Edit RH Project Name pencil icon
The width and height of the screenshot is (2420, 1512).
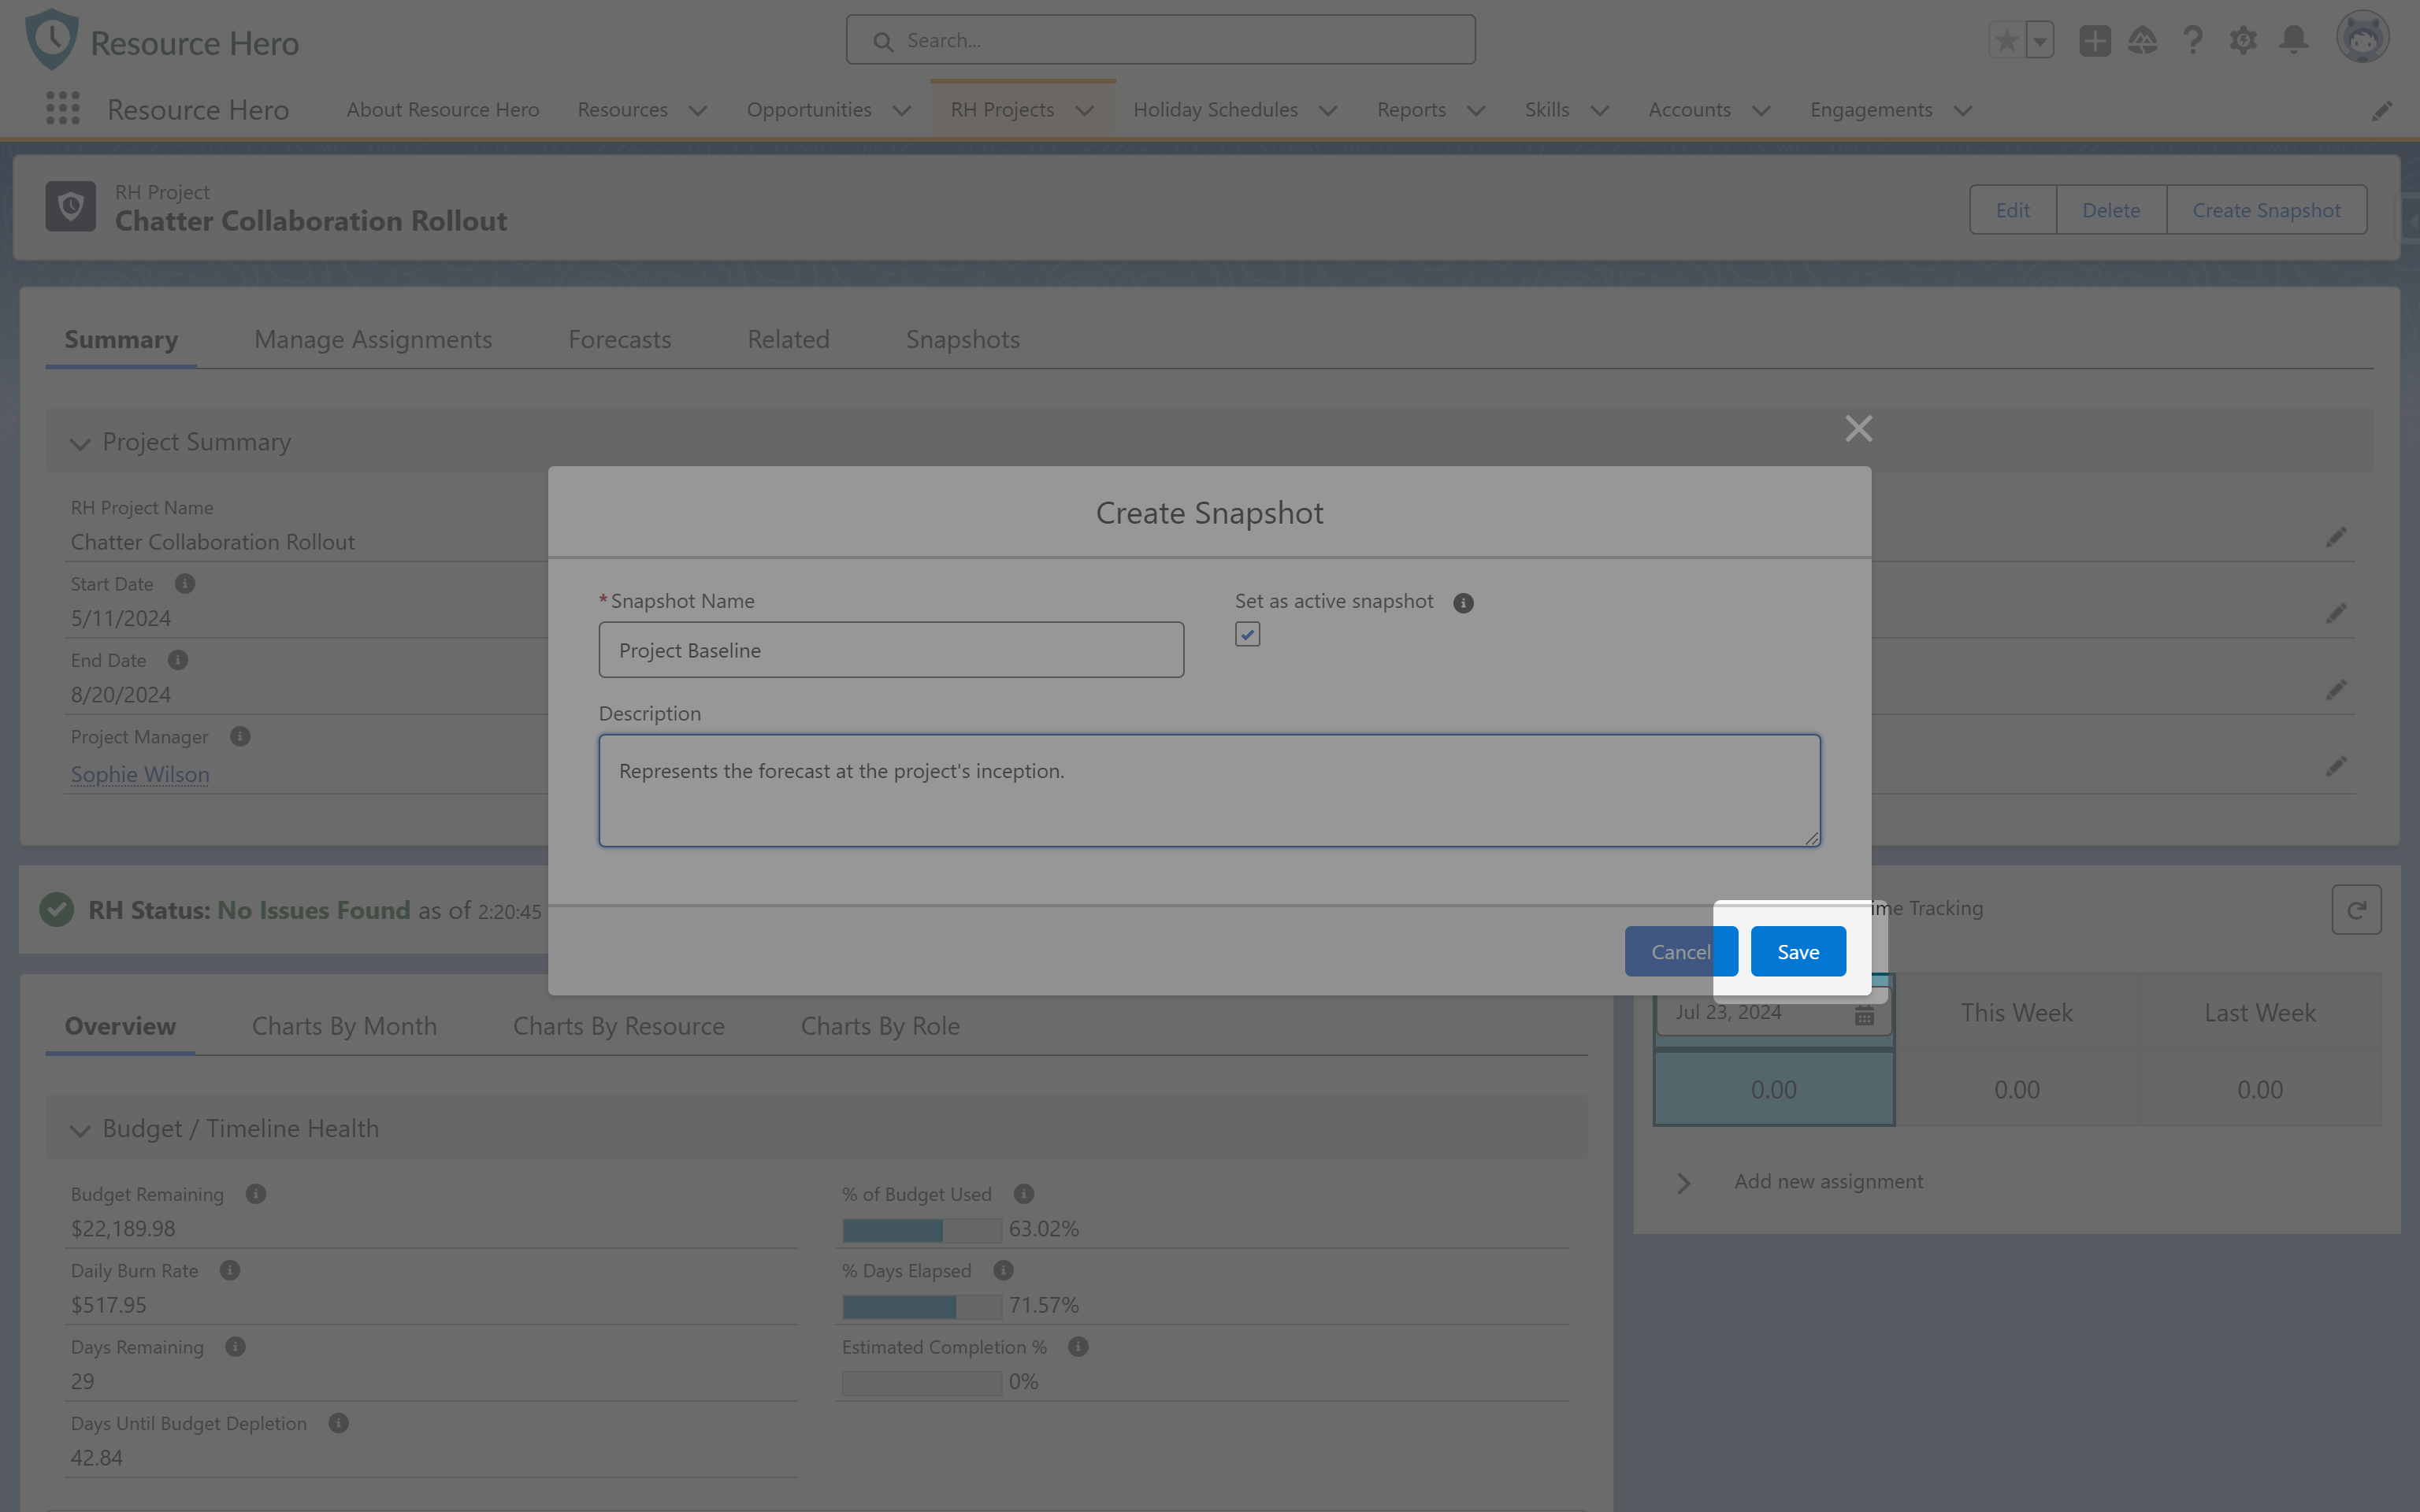2335,537
